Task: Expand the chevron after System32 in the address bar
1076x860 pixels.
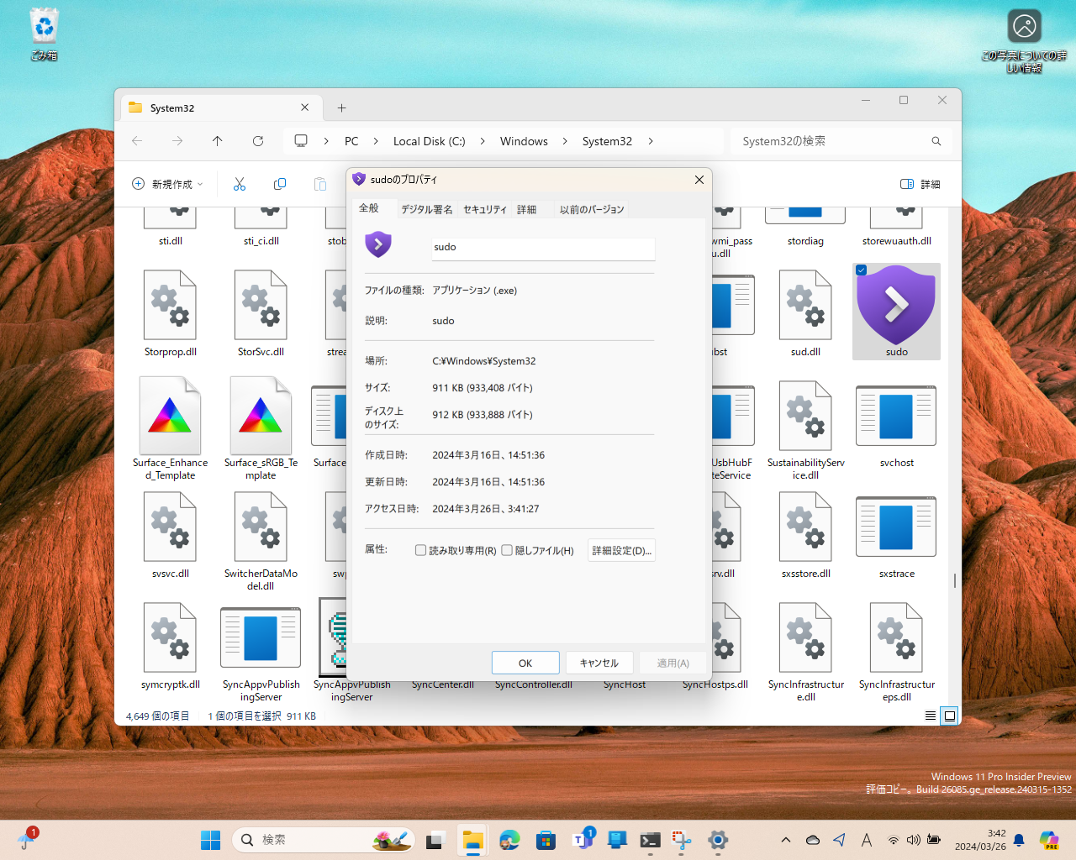Action: pyautogui.click(x=651, y=141)
